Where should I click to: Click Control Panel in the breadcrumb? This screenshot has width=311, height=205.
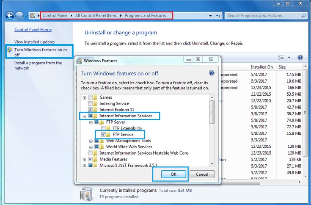[x=55, y=16]
